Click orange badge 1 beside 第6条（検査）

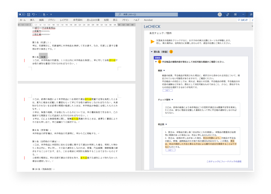pos(171,52)
